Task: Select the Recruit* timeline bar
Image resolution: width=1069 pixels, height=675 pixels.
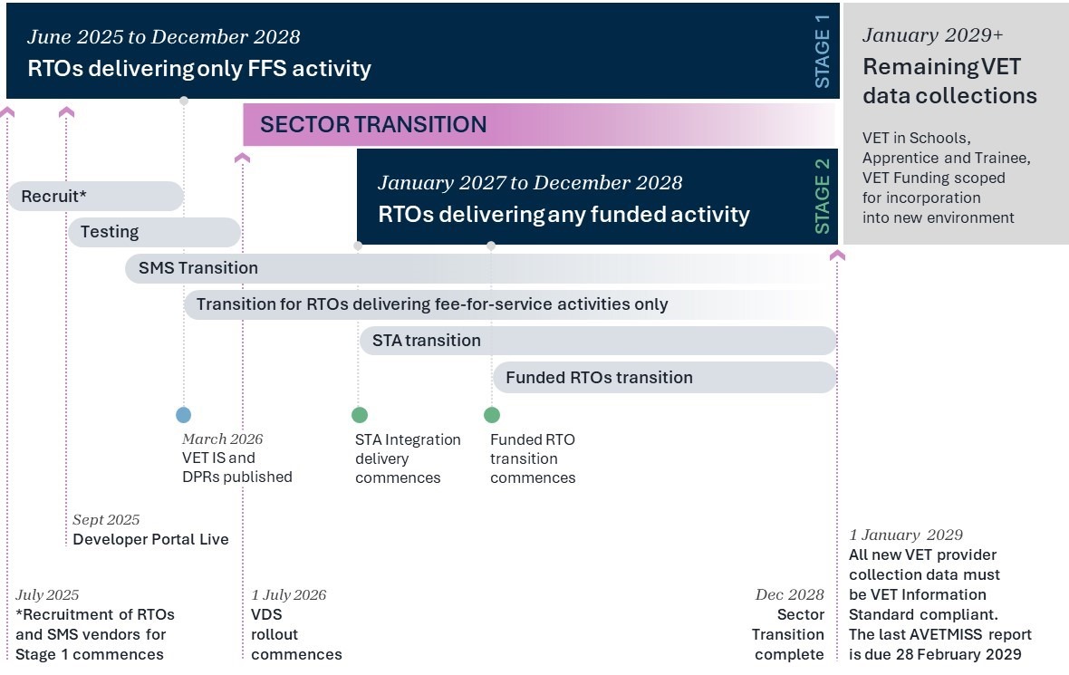Action: [95, 196]
